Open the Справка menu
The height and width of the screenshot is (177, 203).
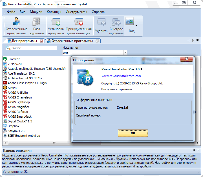tap(98, 12)
